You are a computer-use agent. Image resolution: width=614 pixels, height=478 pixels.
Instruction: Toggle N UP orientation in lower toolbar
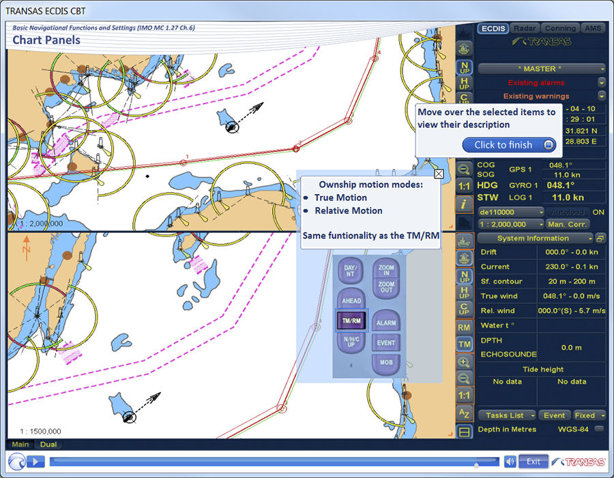[465, 276]
